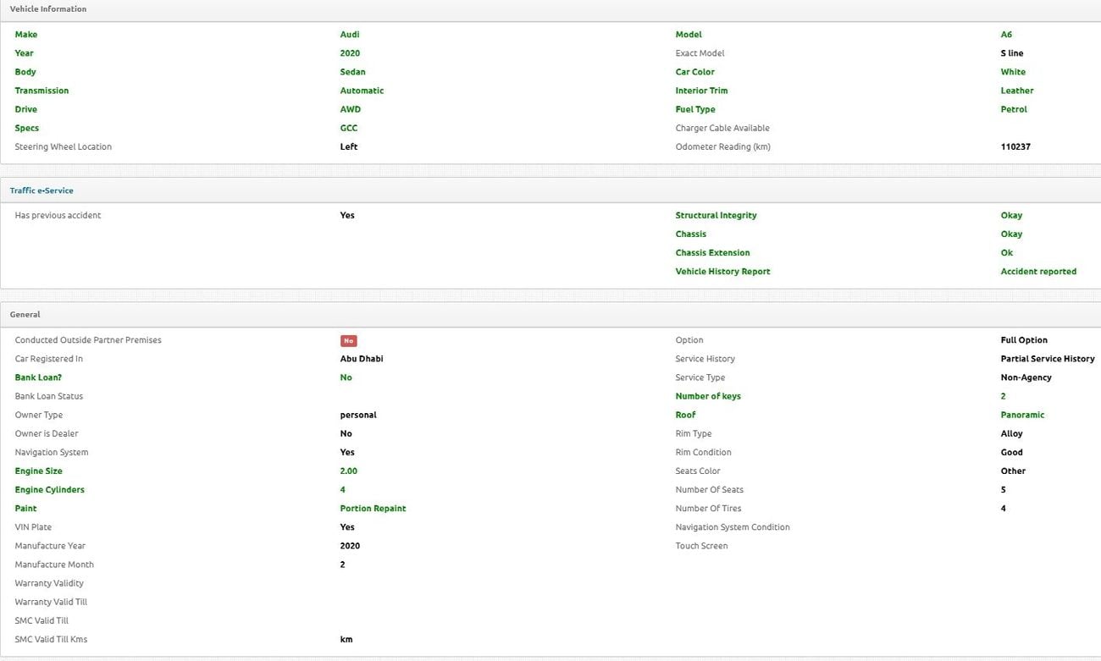Select the Okay value for Structural Integrity
Screen dimensions: 1101x661
coord(1011,215)
